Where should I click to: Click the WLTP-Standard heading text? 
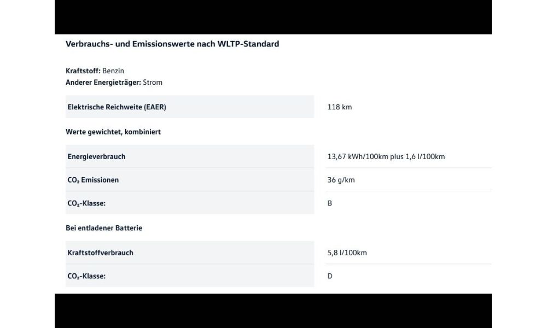coord(172,44)
